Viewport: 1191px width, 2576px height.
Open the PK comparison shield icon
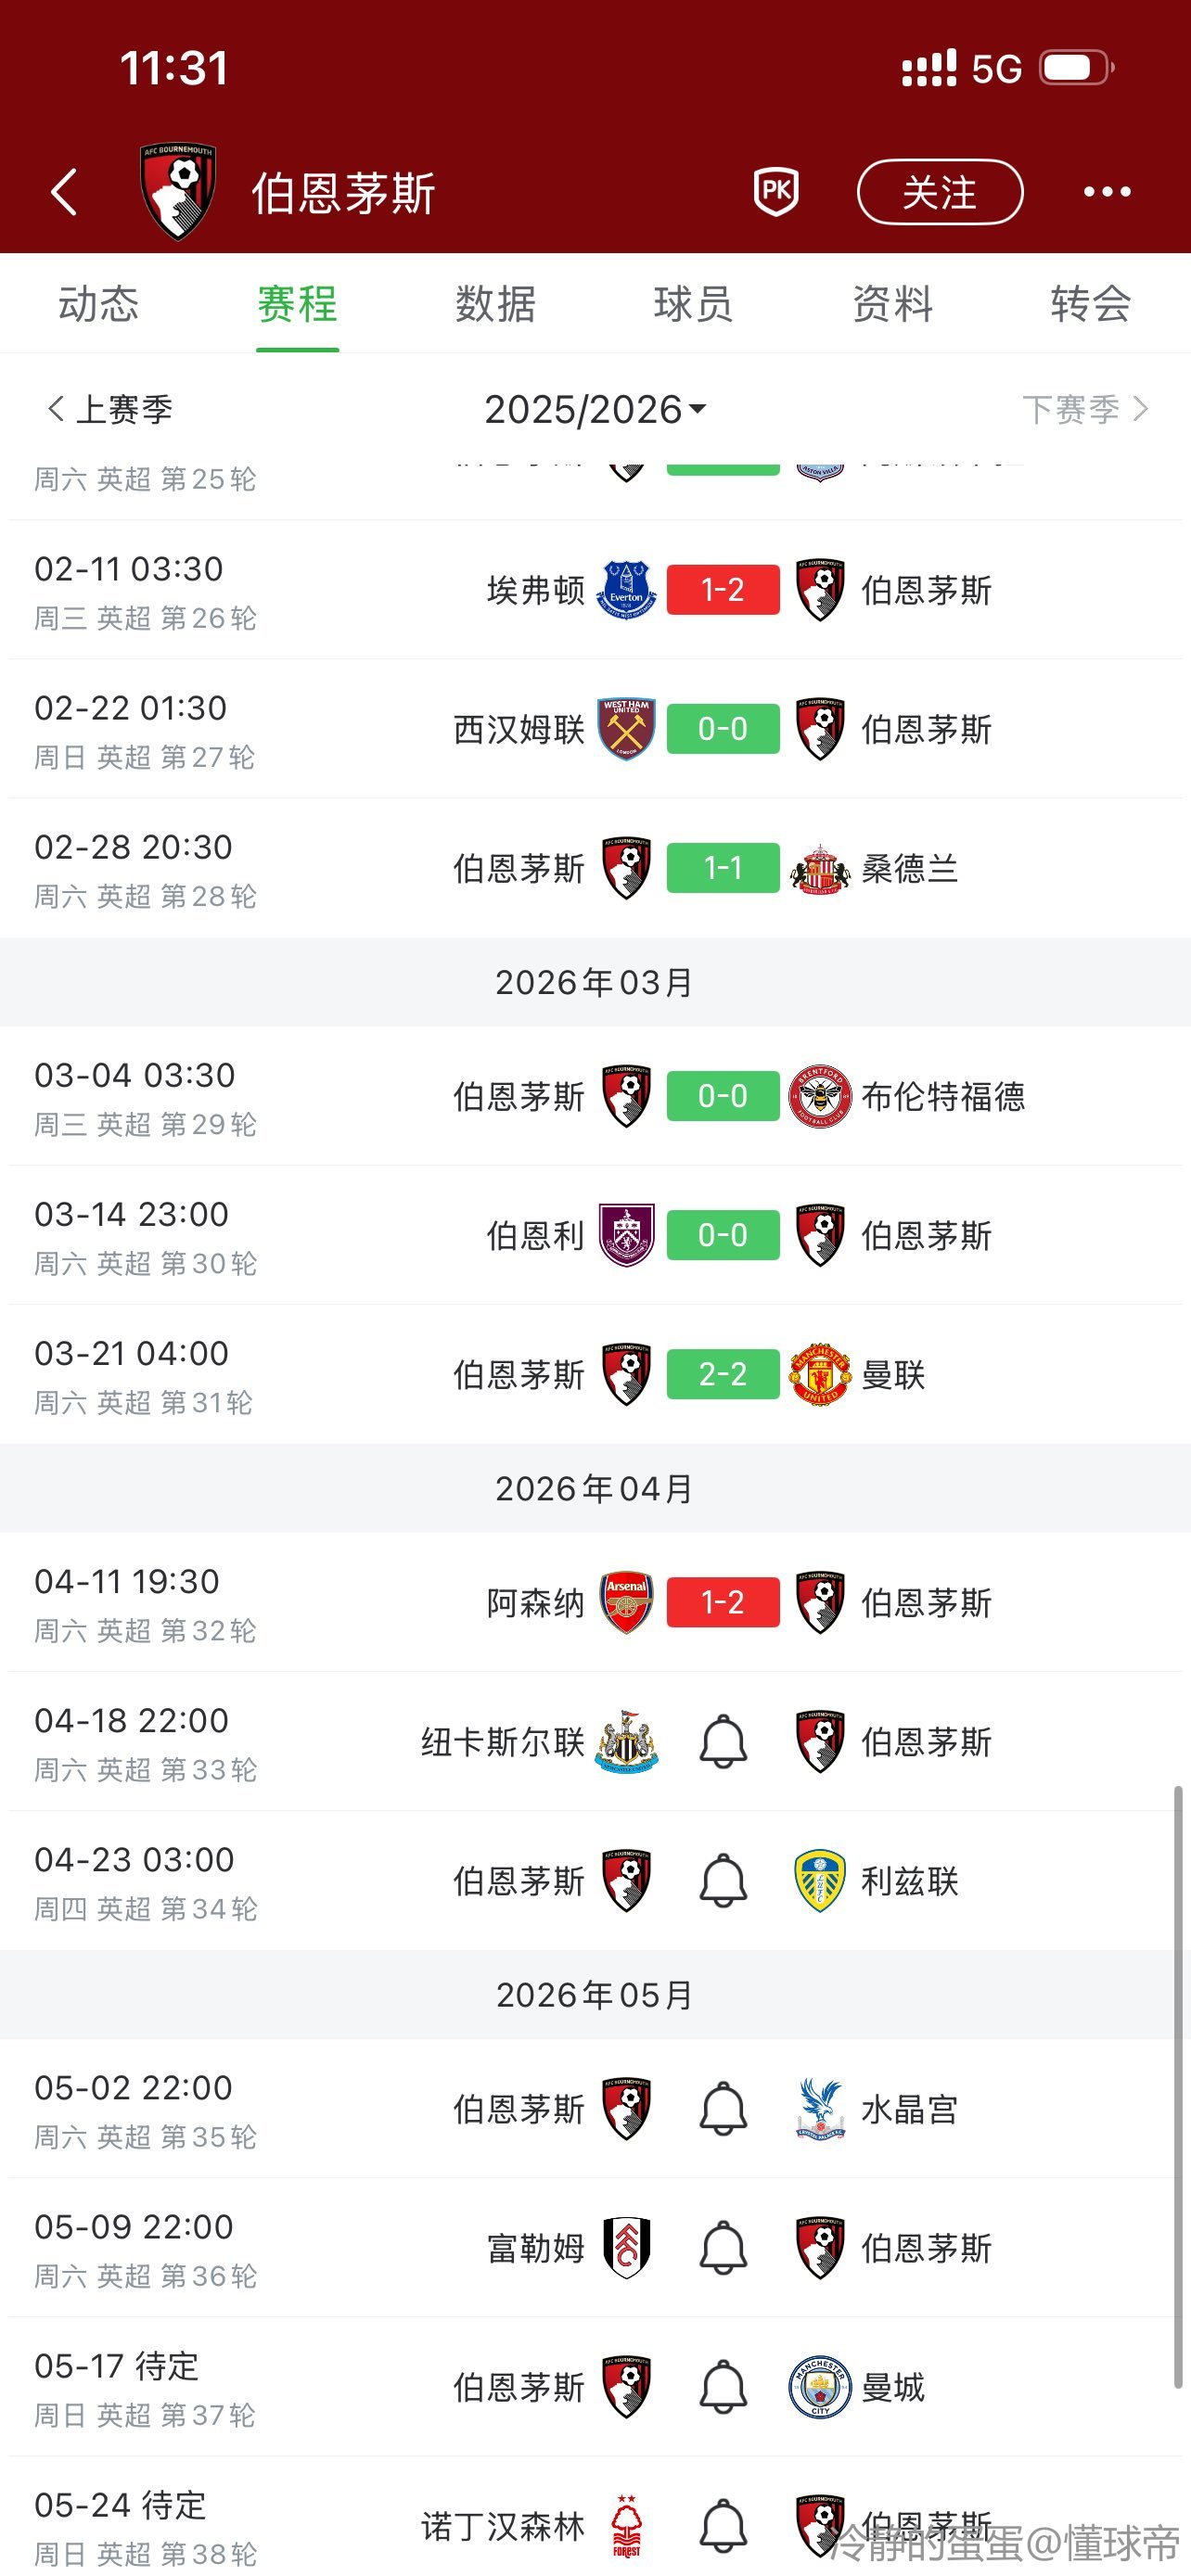[776, 191]
